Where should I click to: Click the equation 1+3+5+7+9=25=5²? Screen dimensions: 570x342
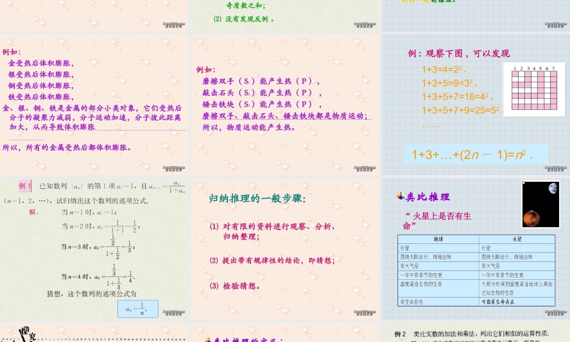[461, 110]
